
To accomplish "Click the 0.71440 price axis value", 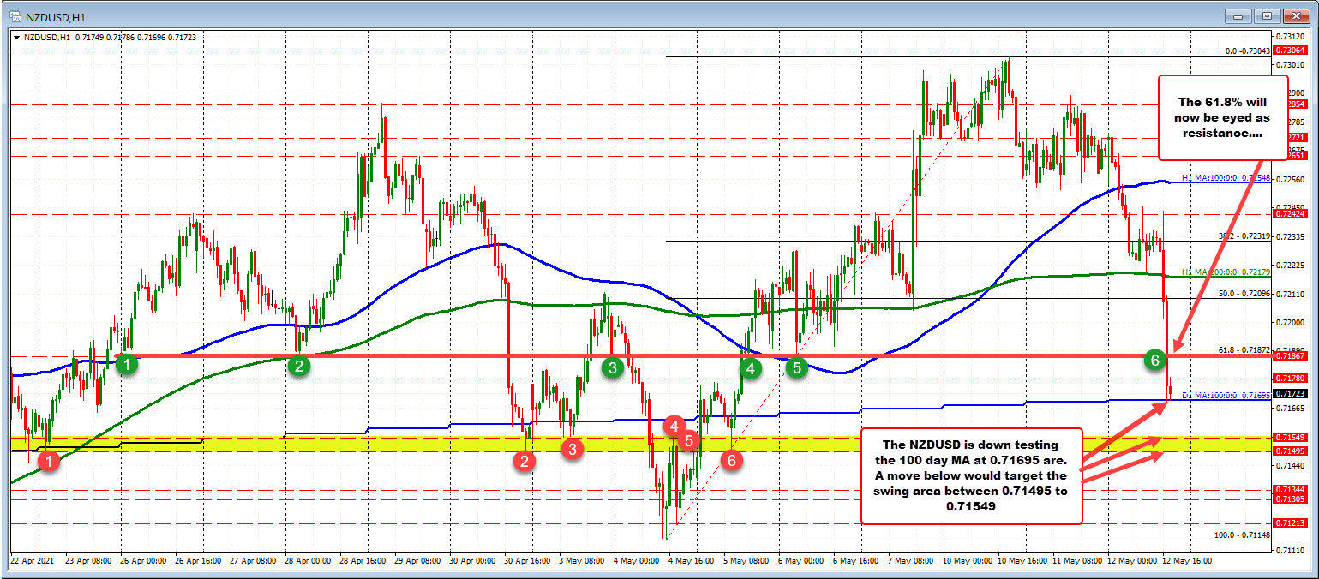I will pos(1292,465).
